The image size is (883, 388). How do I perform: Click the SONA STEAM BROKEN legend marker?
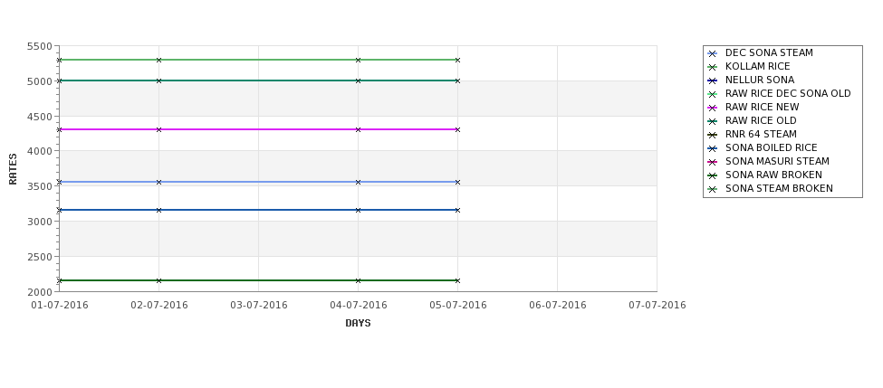tap(713, 189)
